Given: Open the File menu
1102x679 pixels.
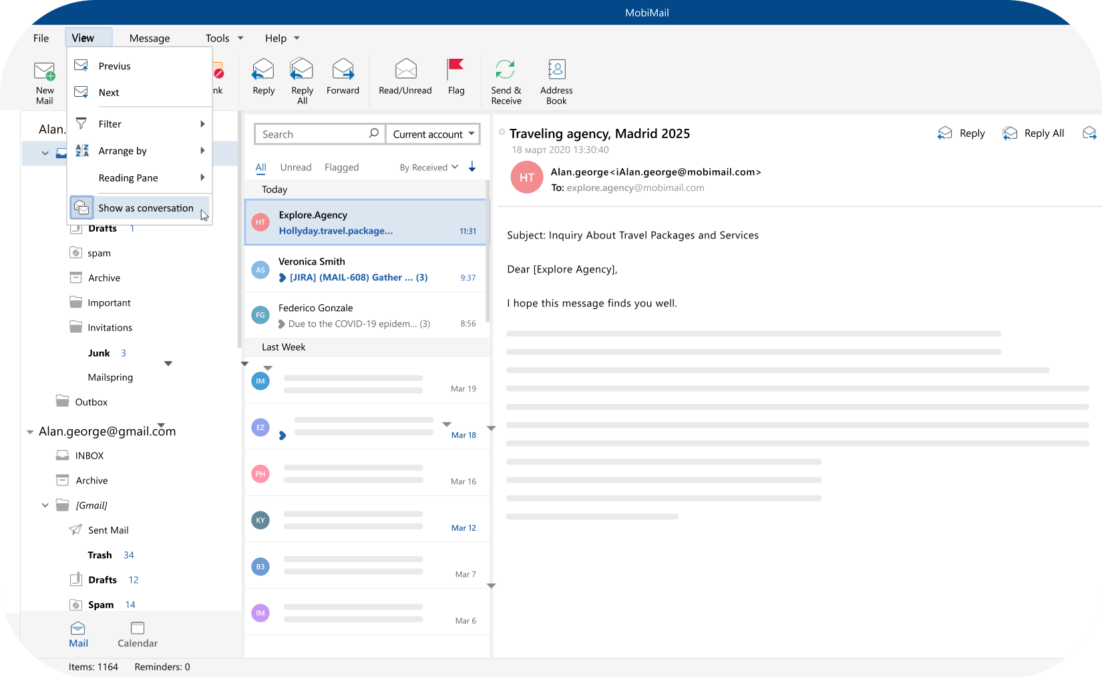Looking at the screenshot, I should pos(41,38).
